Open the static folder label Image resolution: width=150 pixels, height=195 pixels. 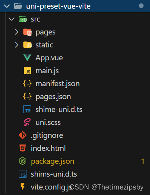coord(44,45)
